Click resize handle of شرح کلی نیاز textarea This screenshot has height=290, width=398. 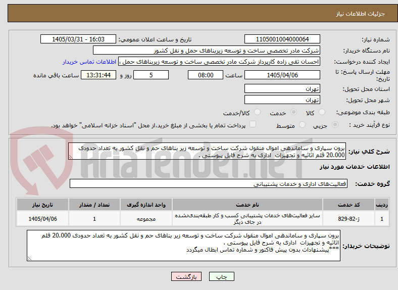click(x=71, y=158)
